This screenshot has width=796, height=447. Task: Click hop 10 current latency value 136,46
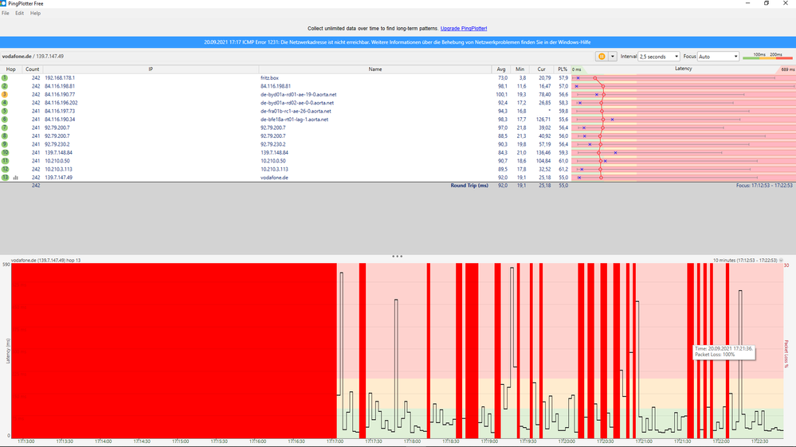point(543,152)
